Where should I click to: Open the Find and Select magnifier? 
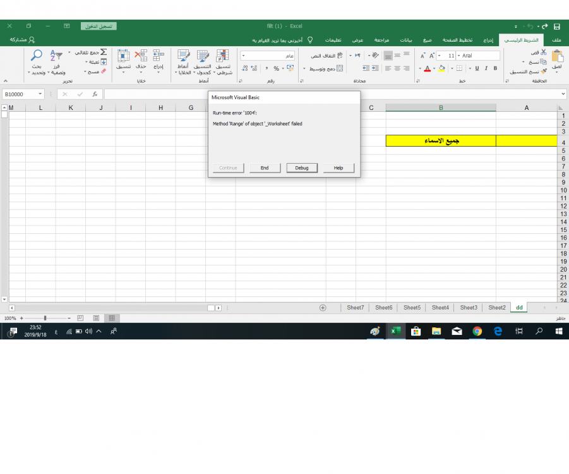(x=37, y=56)
